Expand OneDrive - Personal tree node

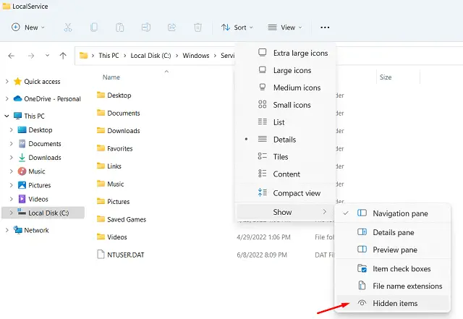[7, 98]
